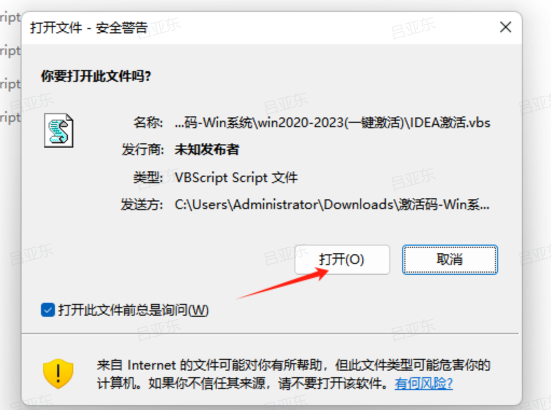
Task: Click the 名称: field label
Action: coord(148,123)
